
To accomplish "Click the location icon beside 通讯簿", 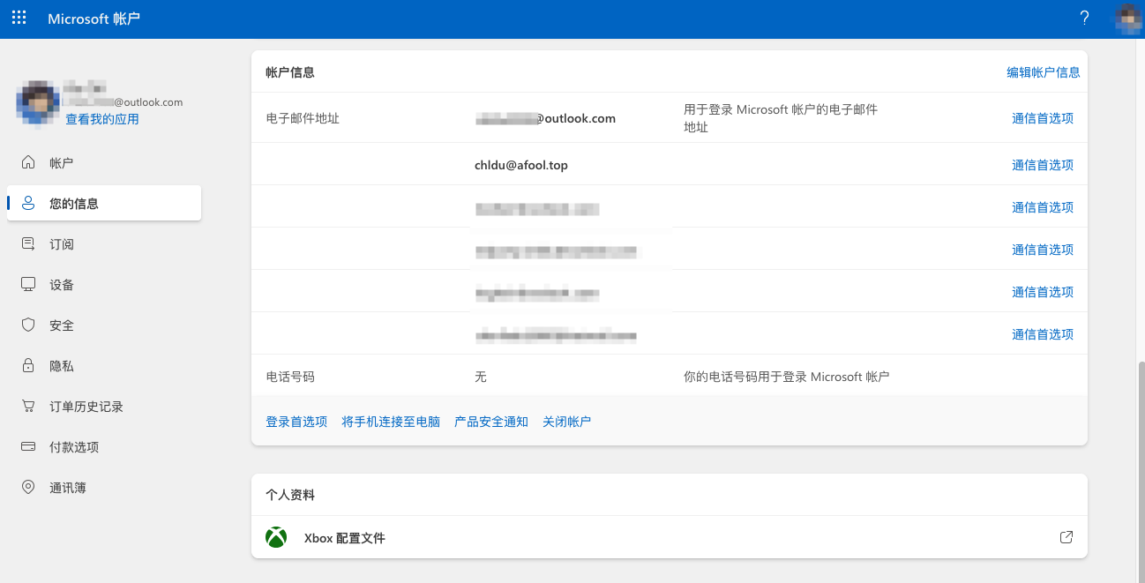I will 28,487.
